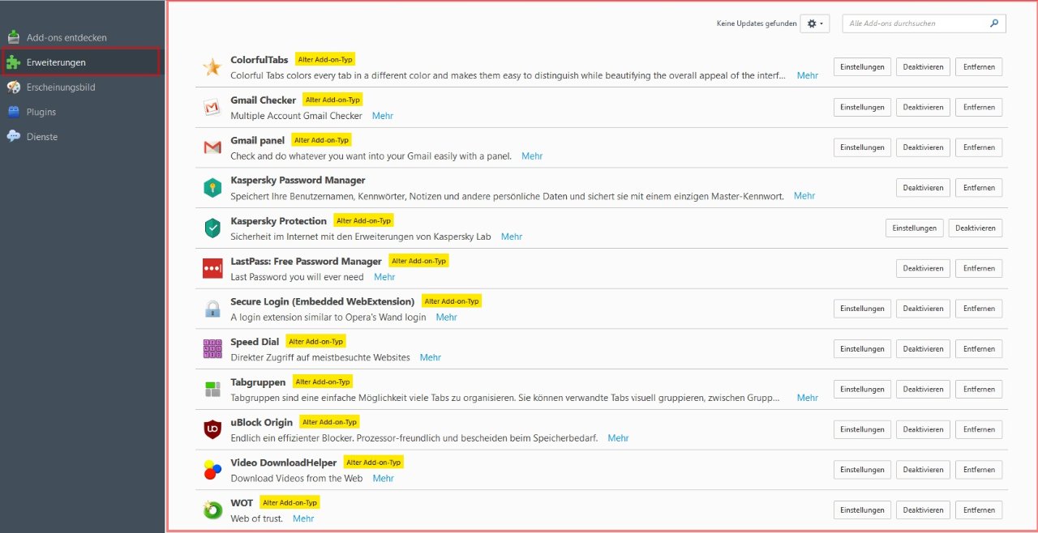Click the Gmail Checker envelope icon
Viewport: 1038px width, 533px height.
(x=212, y=108)
